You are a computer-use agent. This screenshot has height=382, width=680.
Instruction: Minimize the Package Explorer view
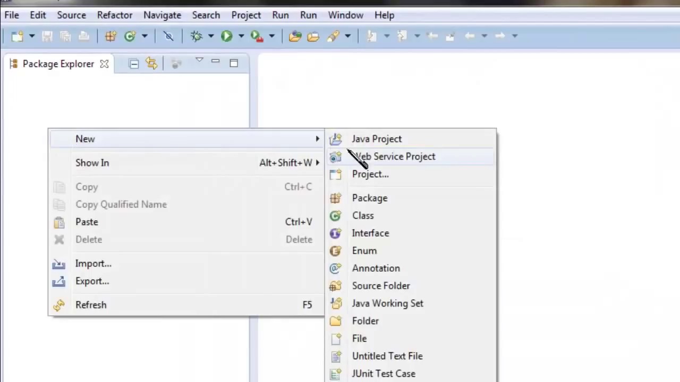click(x=215, y=62)
